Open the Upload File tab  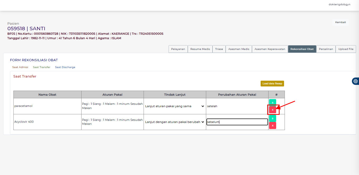point(346,49)
